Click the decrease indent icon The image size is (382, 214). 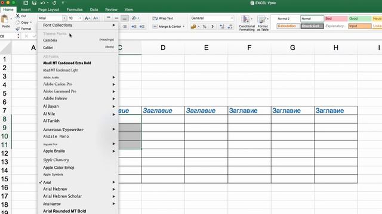pos(134,26)
